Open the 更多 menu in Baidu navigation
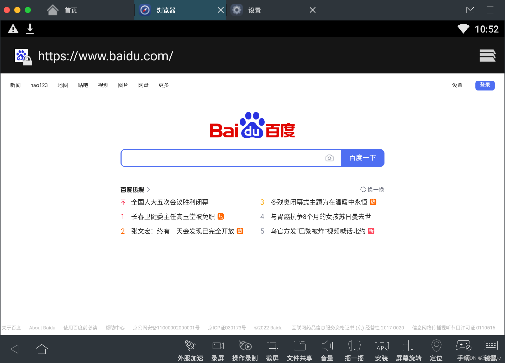This screenshot has width=505, height=363. coord(164,85)
